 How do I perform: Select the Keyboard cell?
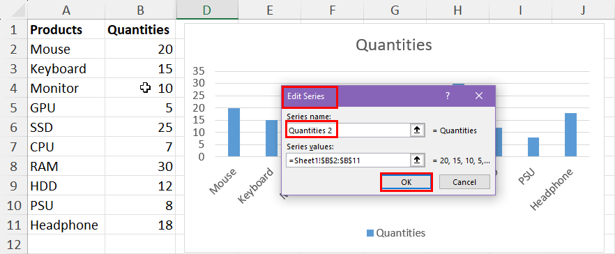tap(66, 68)
